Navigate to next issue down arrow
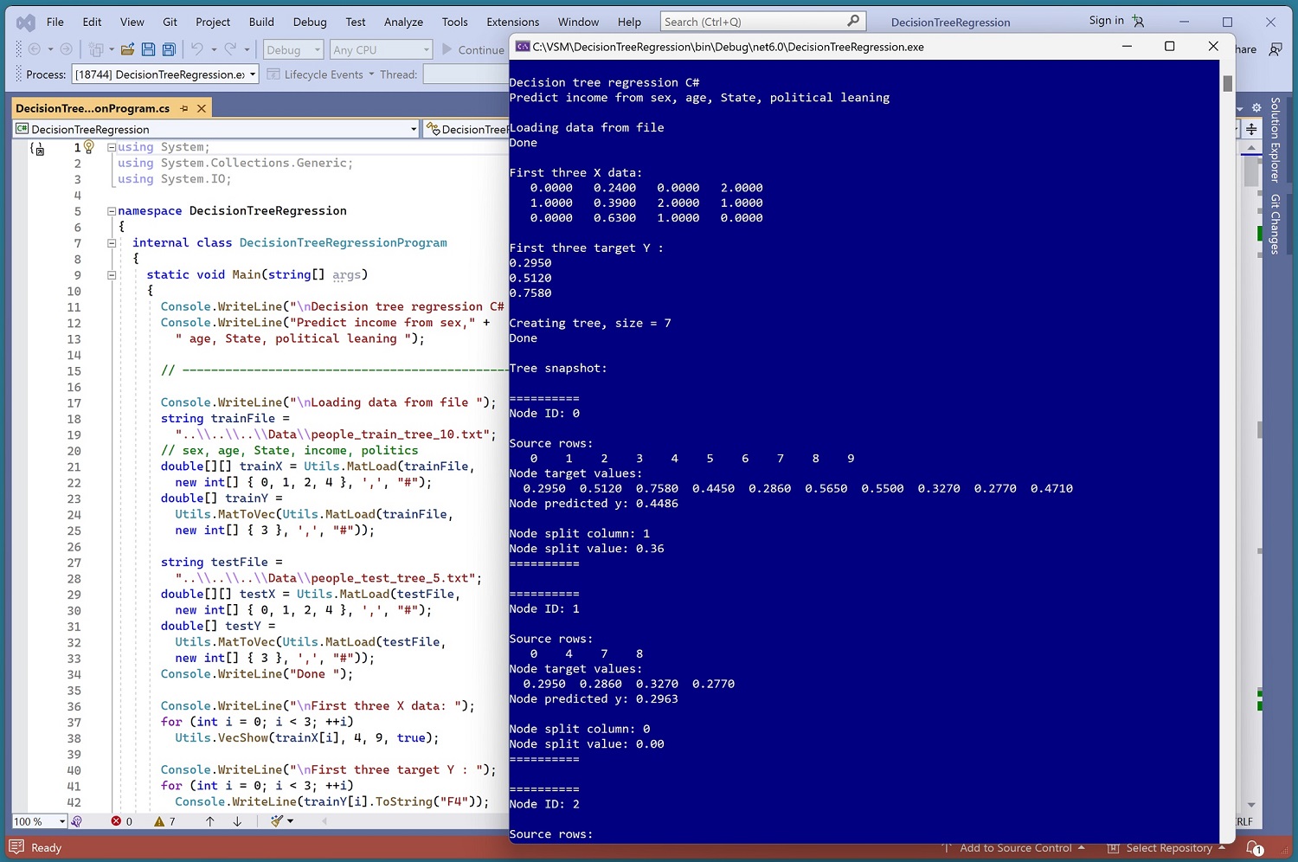The image size is (1298, 862). click(237, 820)
